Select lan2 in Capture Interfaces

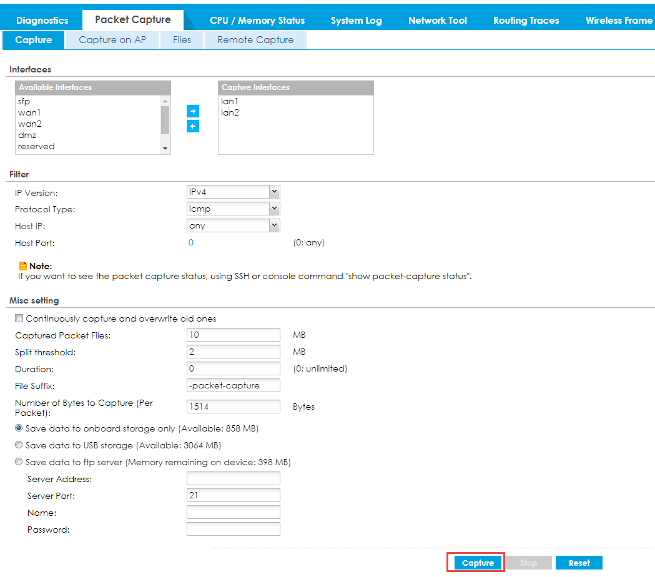[x=230, y=112]
